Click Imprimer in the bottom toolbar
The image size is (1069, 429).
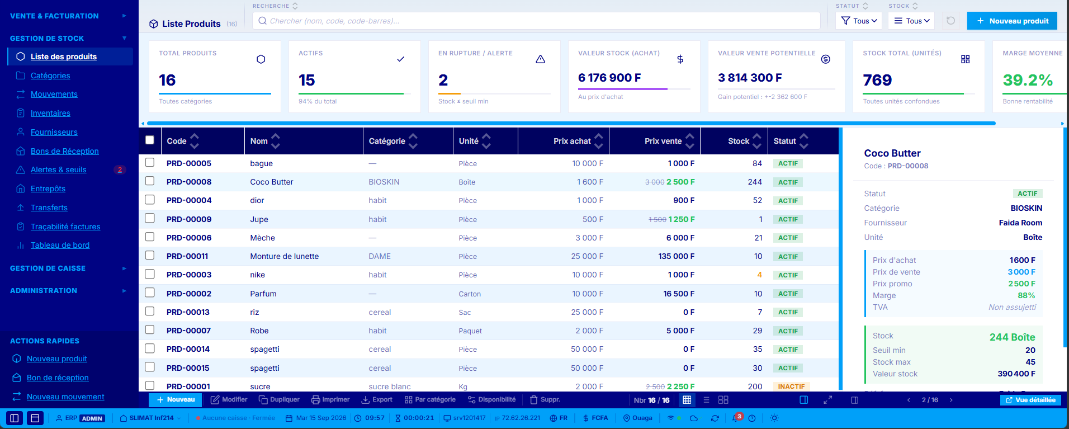click(x=330, y=399)
